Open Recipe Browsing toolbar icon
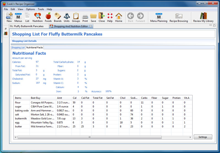This screenshot has width=220, height=153. [x=178, y=17]
